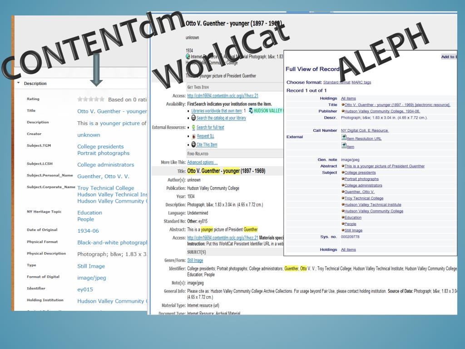Screen dimensions: 465x349
Task: Open College presidents subject in CONTENTdm
Action: (x=100, y=146)
